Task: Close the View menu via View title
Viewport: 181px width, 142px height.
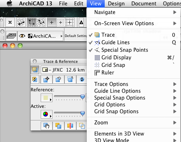Action: [96, 4]
